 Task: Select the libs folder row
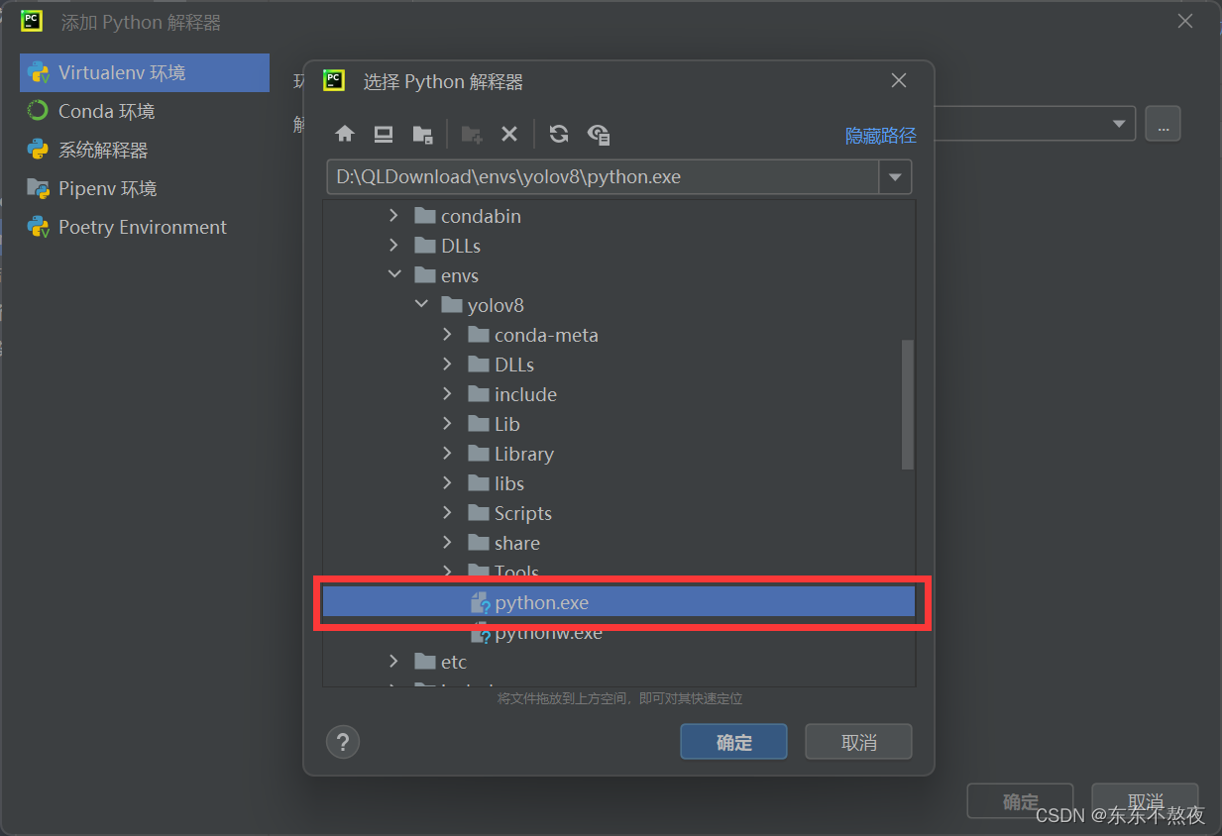(618, 483)
